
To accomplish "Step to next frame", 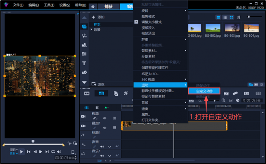I will click(x=41, y=152).
